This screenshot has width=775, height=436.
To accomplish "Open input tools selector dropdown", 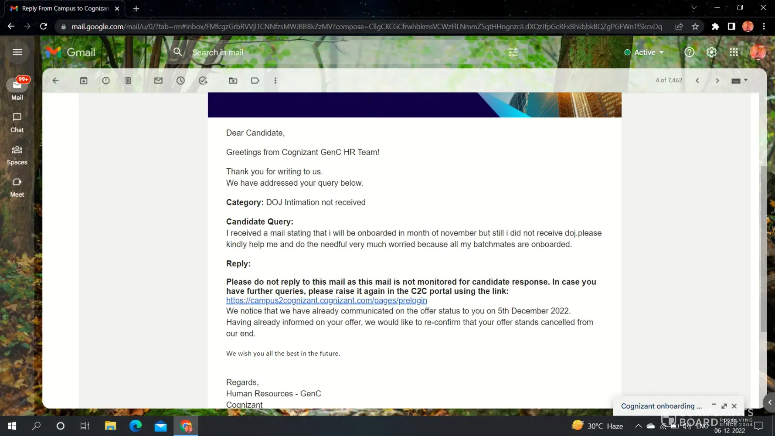I will tap(740, 81).
